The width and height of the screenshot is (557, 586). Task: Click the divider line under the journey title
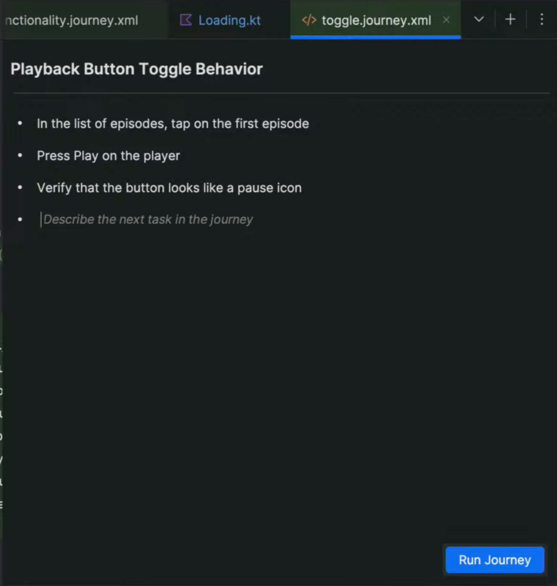click(281, 93)
